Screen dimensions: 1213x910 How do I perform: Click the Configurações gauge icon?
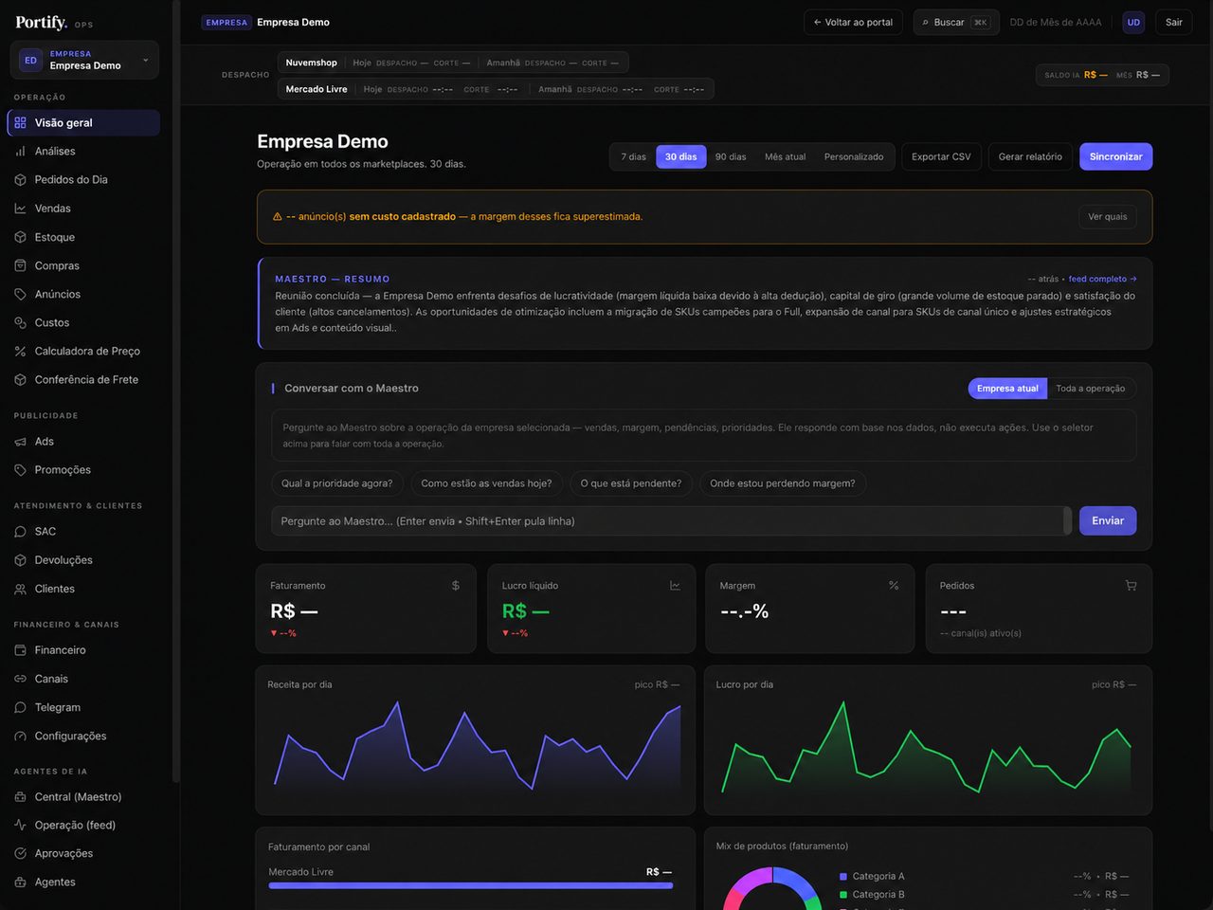(20, 736)
